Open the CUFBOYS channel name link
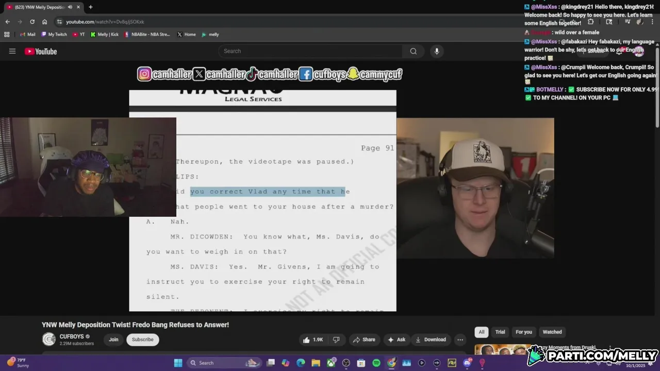 (x=72, y=336)
